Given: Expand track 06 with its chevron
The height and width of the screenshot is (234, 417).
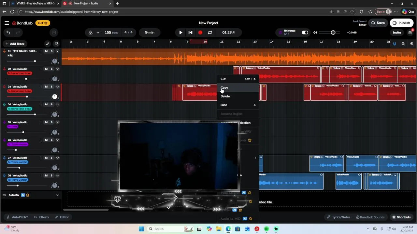Looking at the screenshot, I should pyautogui.click(x=57, y=140).
